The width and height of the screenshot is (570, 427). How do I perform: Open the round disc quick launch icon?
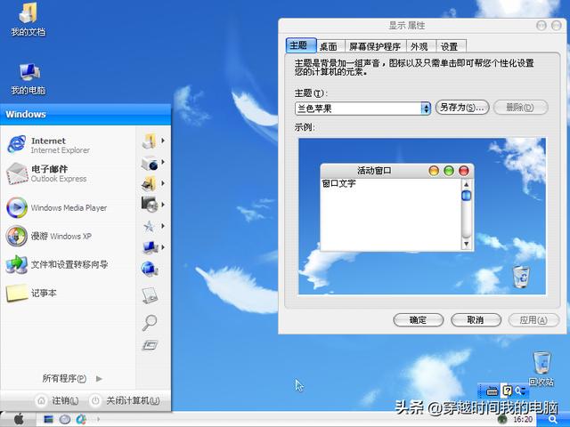coord(65,419)
